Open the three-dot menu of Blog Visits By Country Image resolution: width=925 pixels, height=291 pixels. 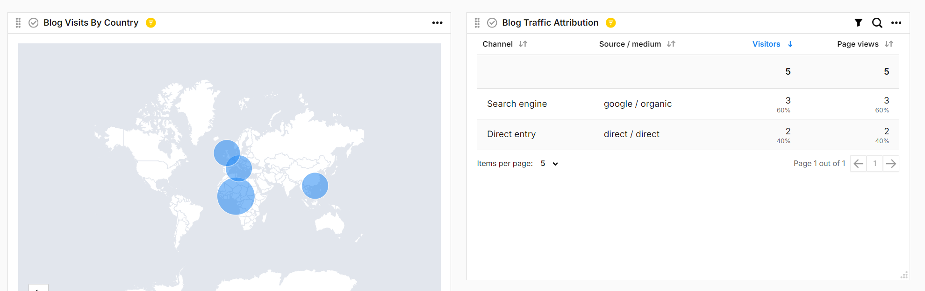(x=437, y=23)
